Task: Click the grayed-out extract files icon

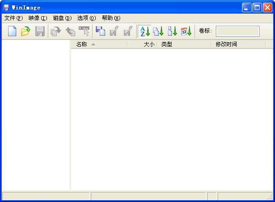Action: pos(70,31)
